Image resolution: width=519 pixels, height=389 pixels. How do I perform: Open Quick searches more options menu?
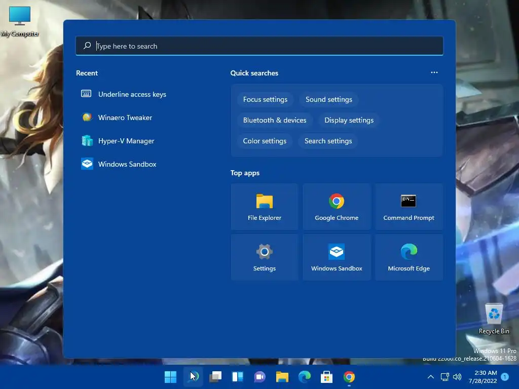tap(434, 72)
